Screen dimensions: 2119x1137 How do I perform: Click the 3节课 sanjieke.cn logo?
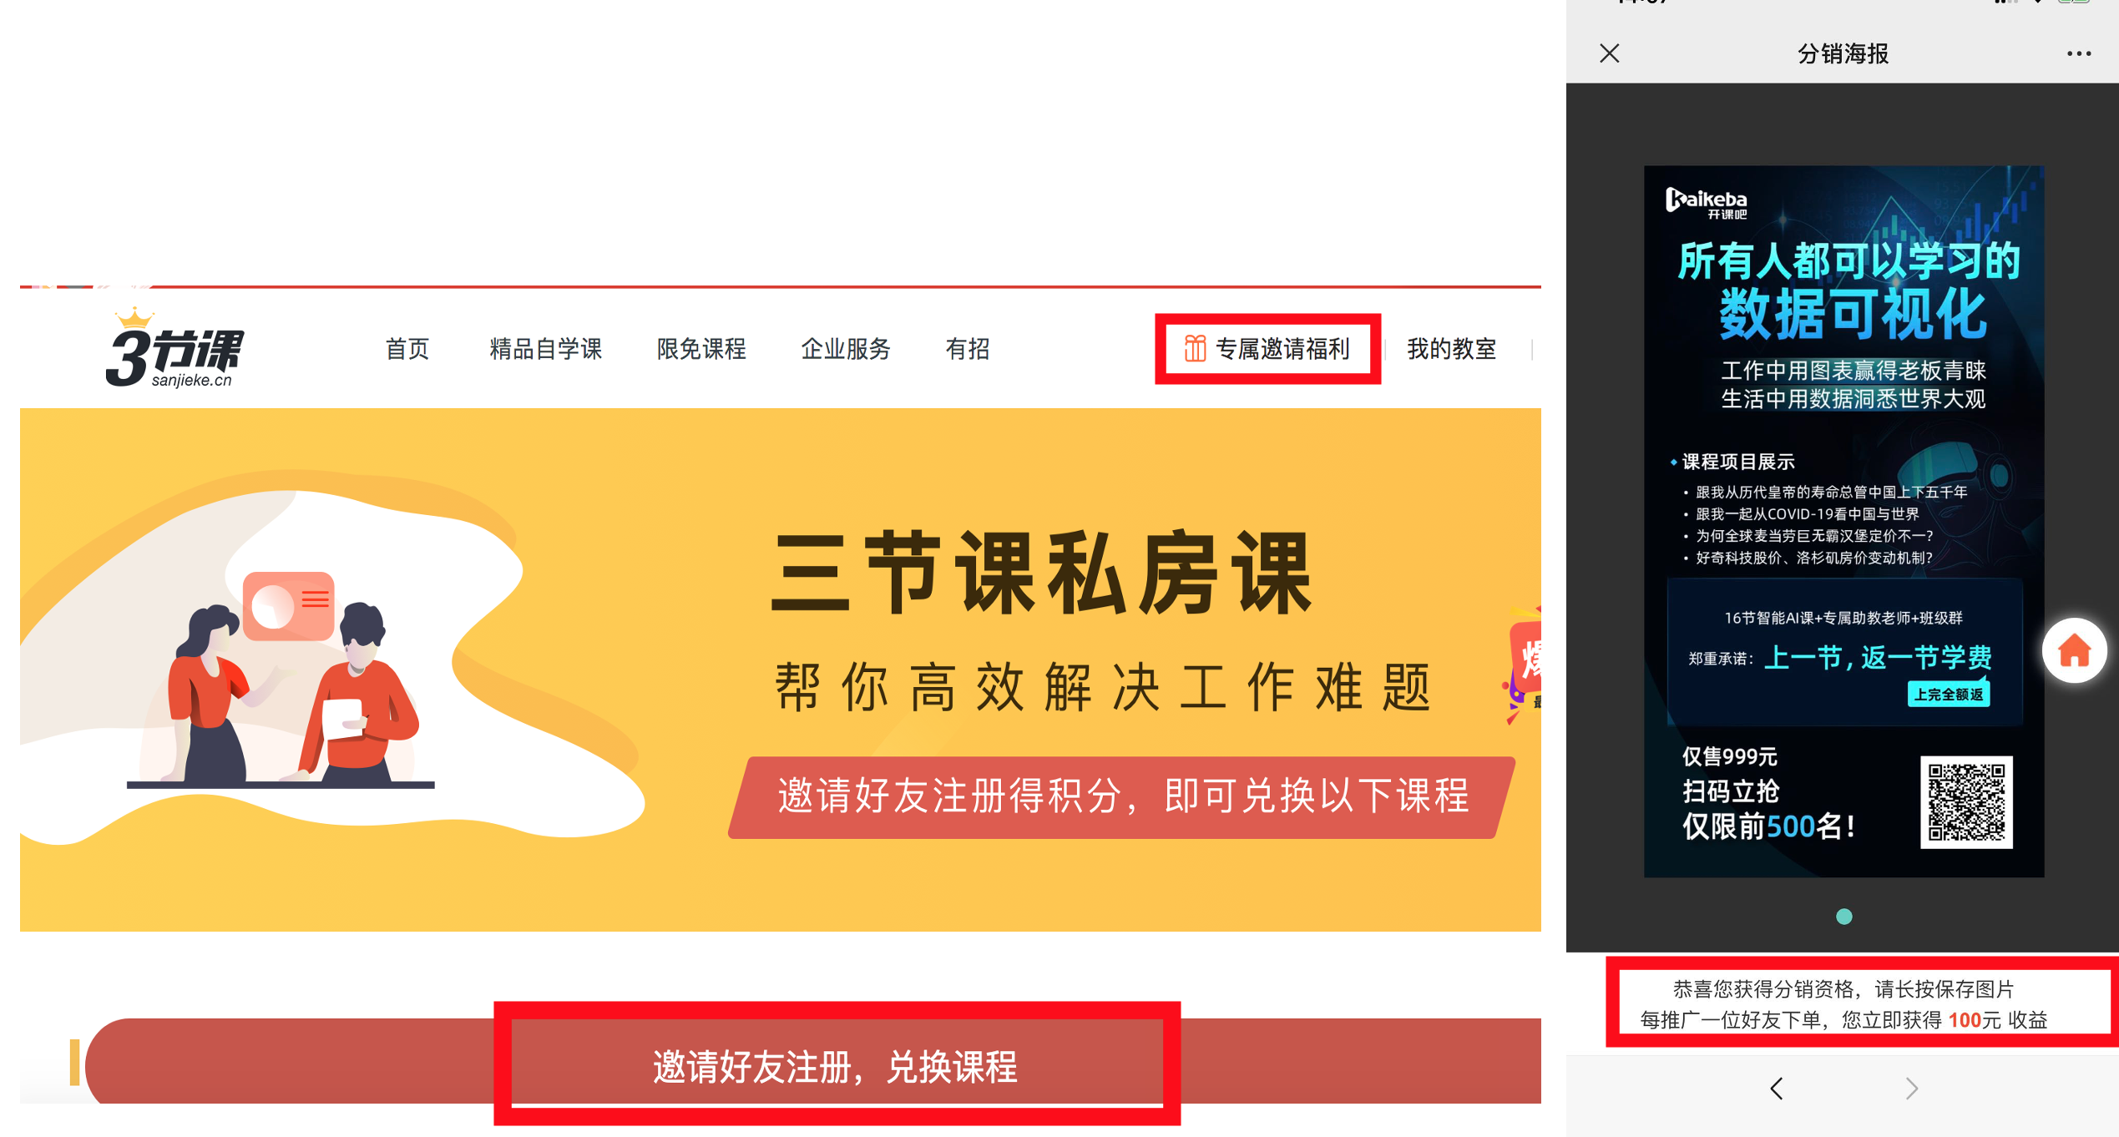point(174,348)
